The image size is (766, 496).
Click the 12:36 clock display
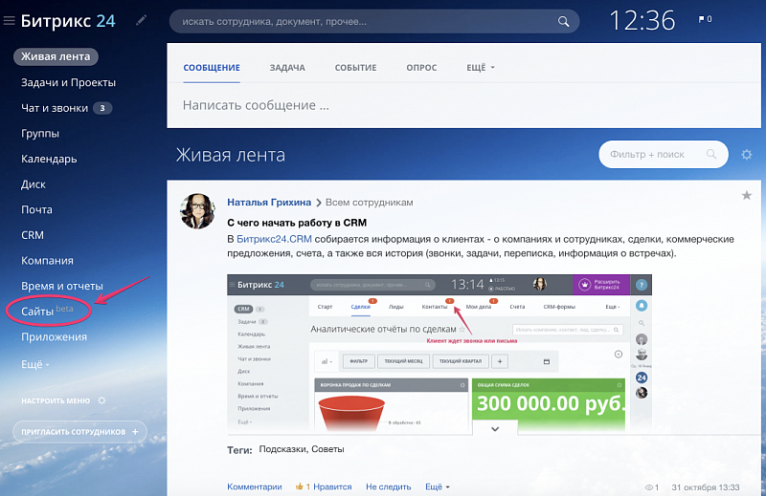(642, 20)
